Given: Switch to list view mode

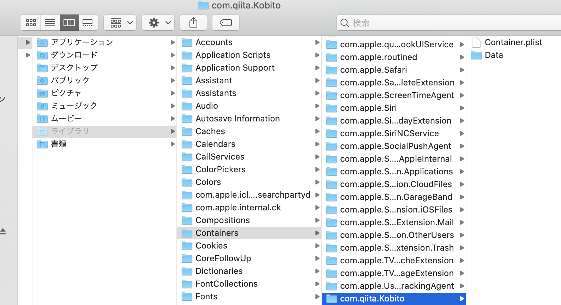Looking at the screenshot, I should point(50,23).
